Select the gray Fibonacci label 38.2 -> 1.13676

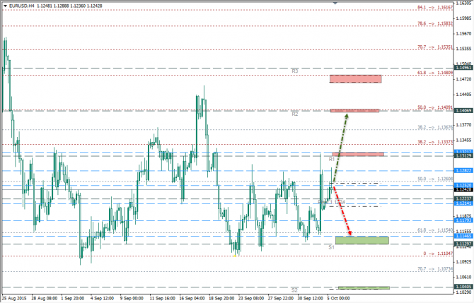pyautogui.click(x=435, y=127)
